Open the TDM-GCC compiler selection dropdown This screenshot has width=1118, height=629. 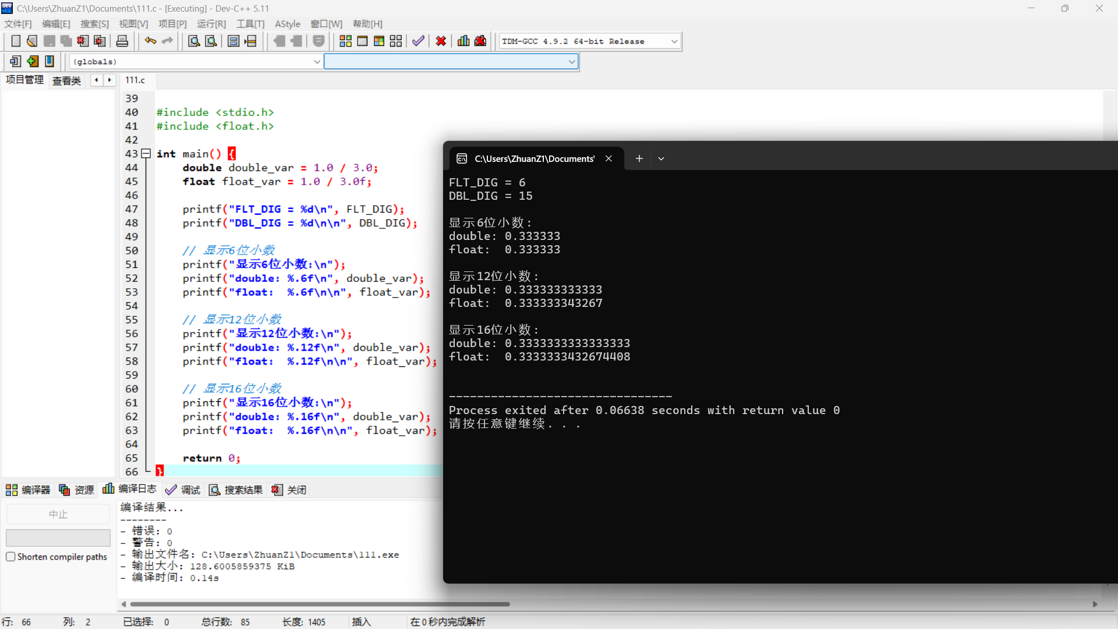[x=674, y=41]
